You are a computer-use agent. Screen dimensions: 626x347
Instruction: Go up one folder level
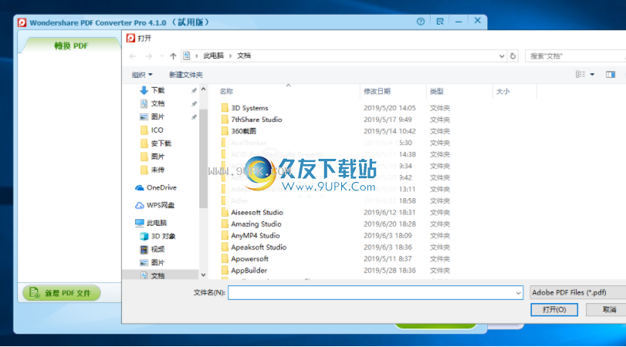173,56
